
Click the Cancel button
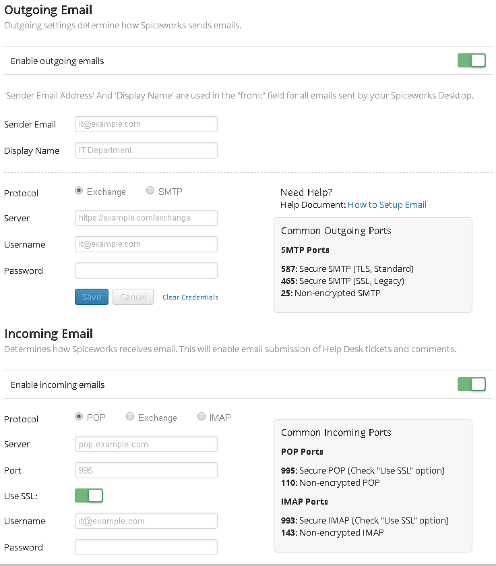click(x=133, y=297)
